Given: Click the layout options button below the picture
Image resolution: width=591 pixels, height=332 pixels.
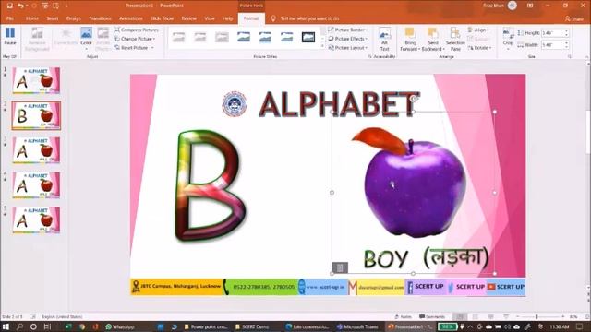Looking at the screenshot, I should [340, 267].
